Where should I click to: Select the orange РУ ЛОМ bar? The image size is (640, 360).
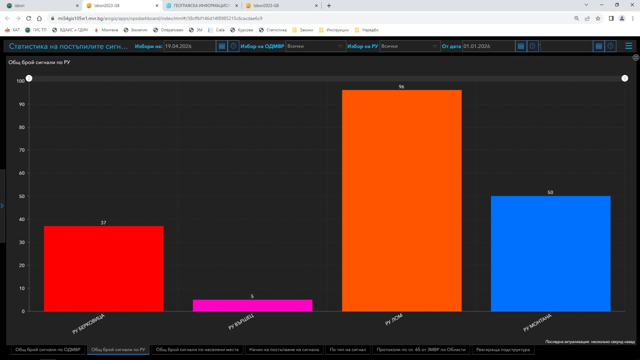click(402, 201)
